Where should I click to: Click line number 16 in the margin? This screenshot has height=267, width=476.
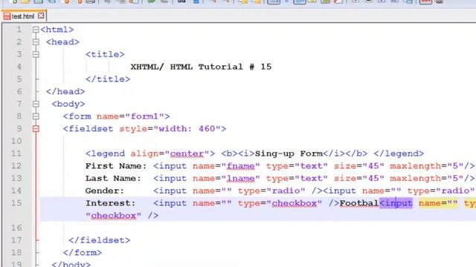[x=16, y=228]
